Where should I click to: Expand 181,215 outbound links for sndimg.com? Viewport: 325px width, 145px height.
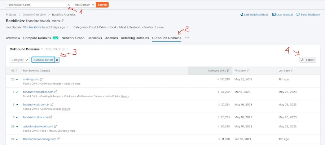pyautogui.click(x=223, y=79)
